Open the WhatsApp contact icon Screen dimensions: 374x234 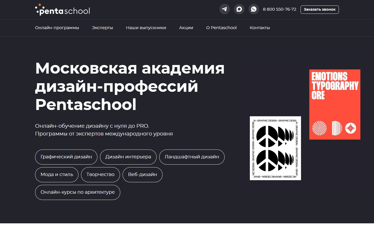[x=254, y=9]
